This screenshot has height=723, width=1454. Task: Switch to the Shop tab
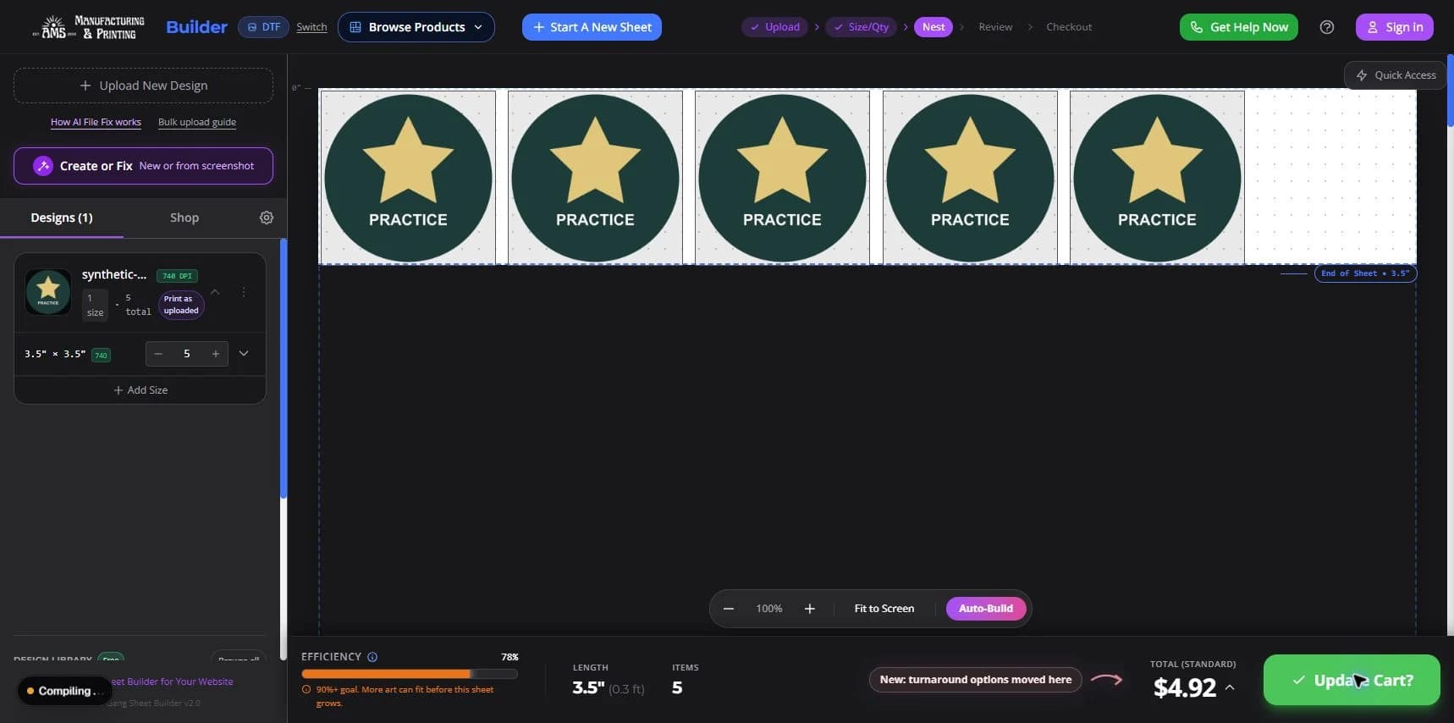coord(185,218)
